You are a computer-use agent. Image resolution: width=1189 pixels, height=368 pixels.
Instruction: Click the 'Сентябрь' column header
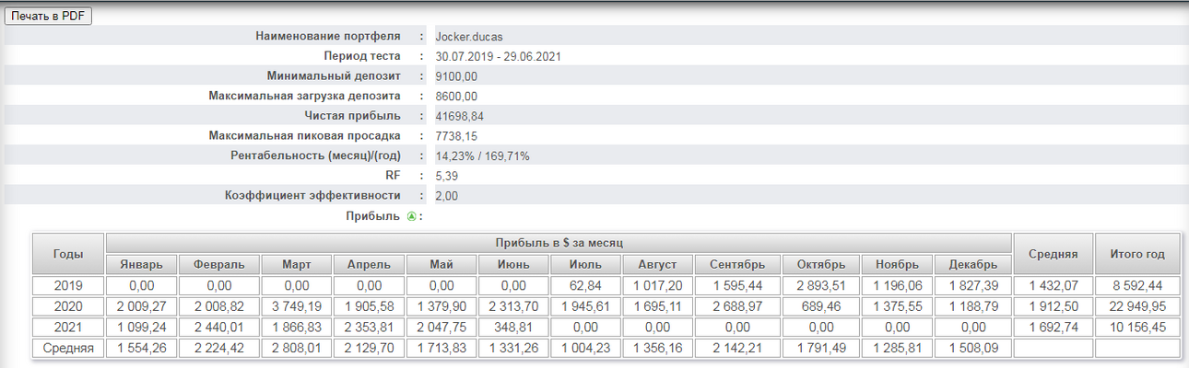click(x=738, y=265)
